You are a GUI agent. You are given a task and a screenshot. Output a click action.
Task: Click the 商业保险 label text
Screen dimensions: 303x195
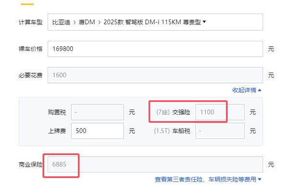click(x=30, y=164)
